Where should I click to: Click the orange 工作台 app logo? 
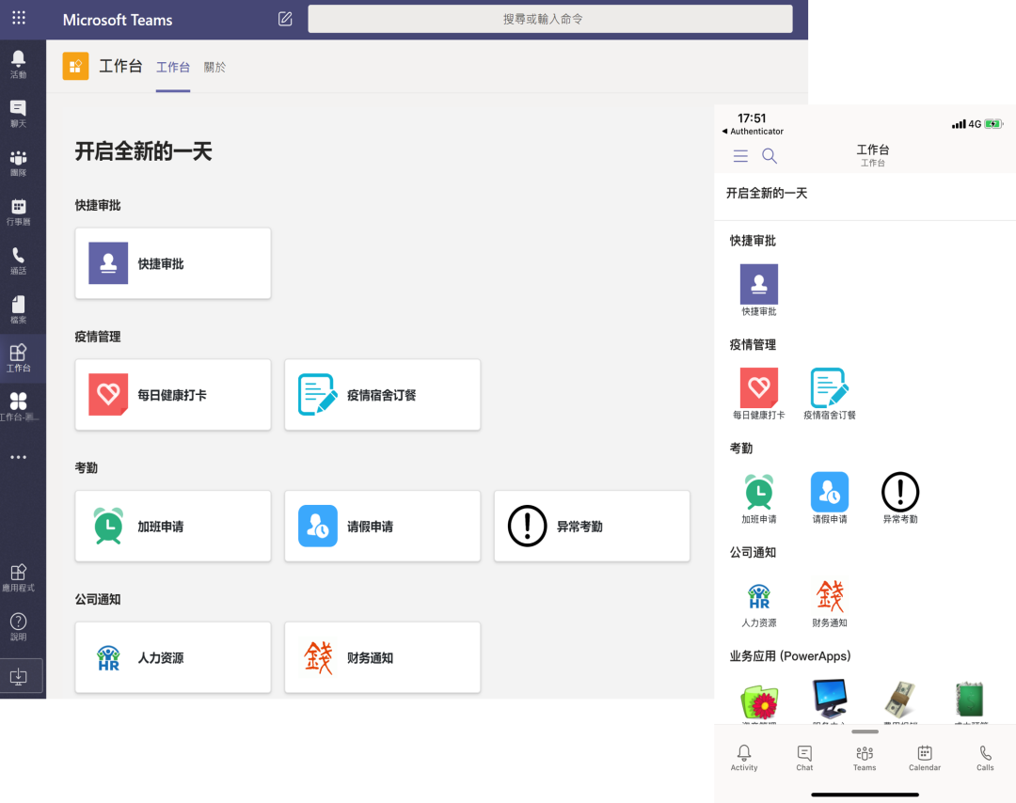[x=76, y=66]
